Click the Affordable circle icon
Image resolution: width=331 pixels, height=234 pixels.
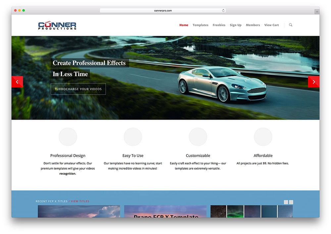[263, 137]
